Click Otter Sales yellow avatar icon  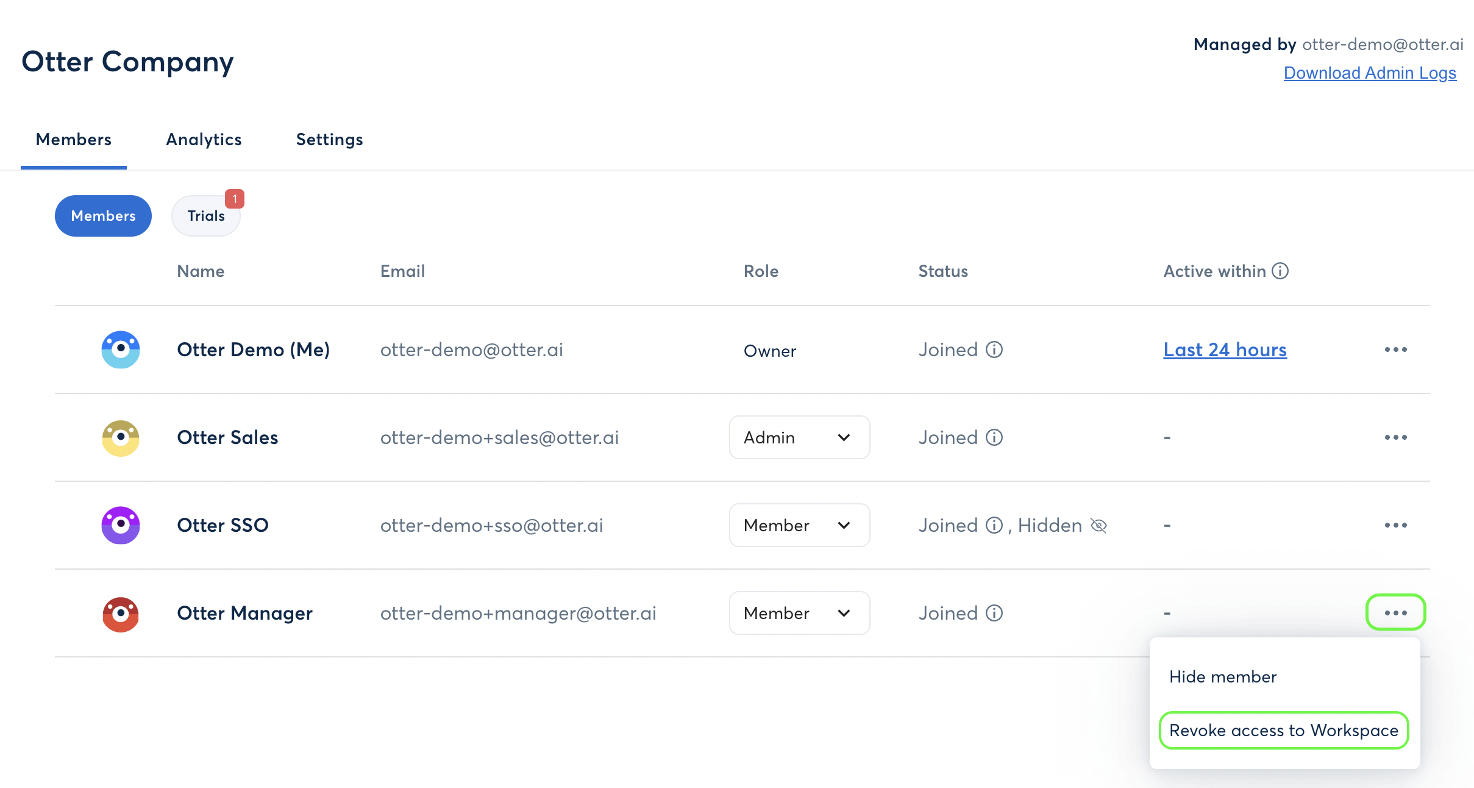pyautogui.click(x=121, y=437)
